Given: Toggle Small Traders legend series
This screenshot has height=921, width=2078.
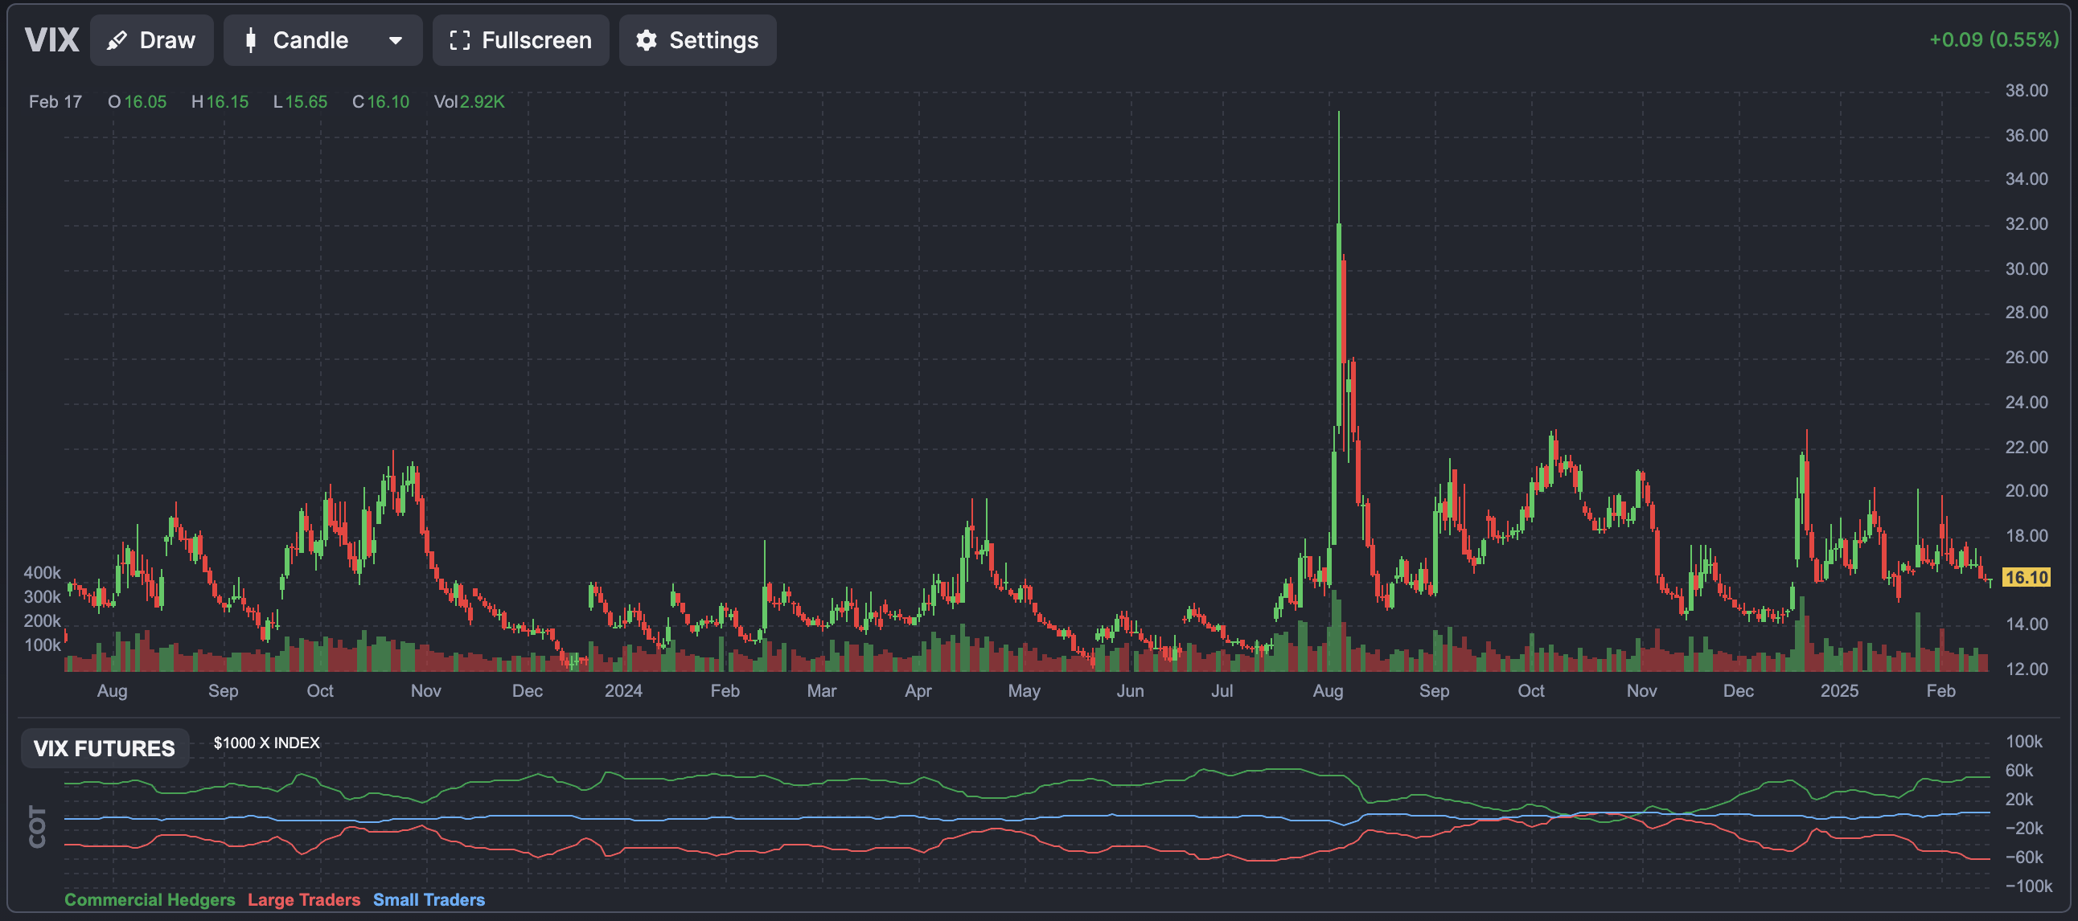Looking at the screenshot, I should point(429,899).
